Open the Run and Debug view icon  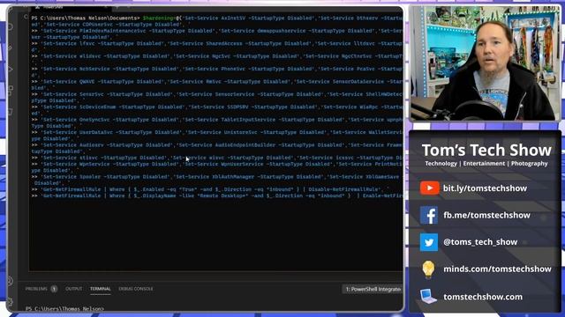coord(11,69)
